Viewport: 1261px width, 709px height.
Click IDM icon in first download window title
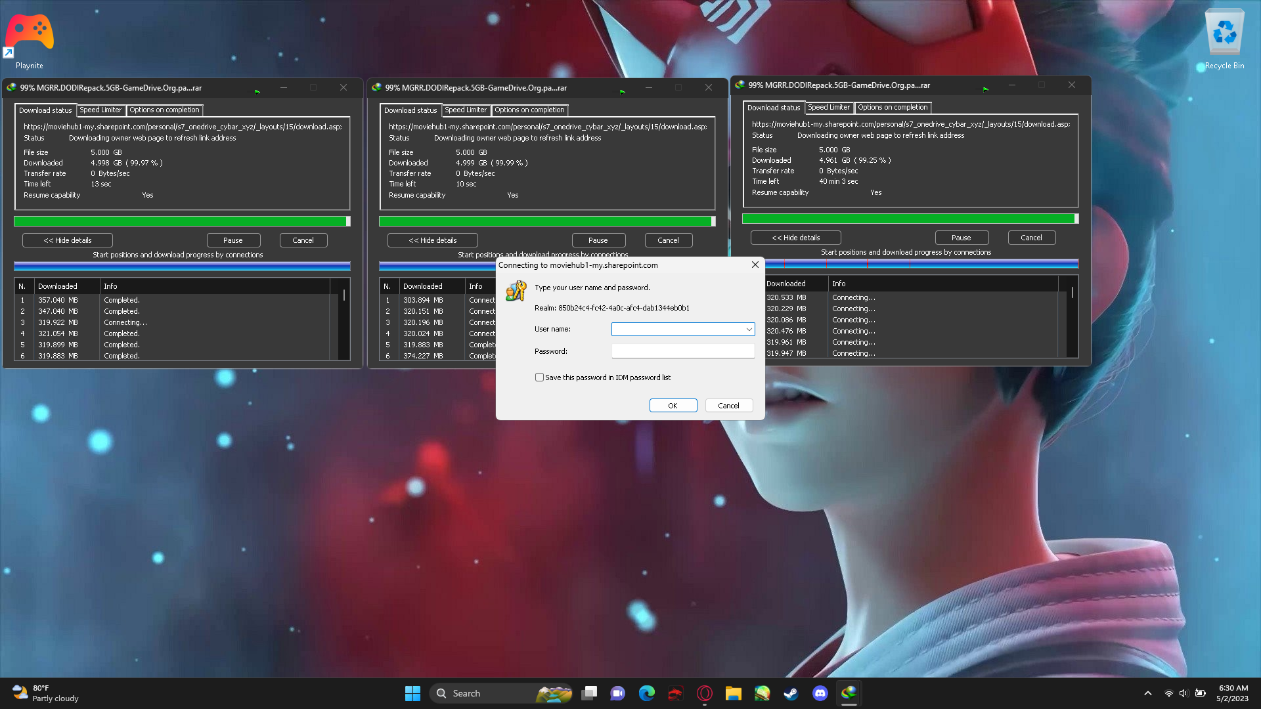coord(11,87)
